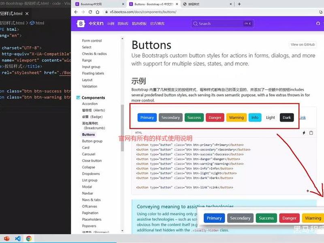Click the Search box in navbar

[x=222, y=23]
